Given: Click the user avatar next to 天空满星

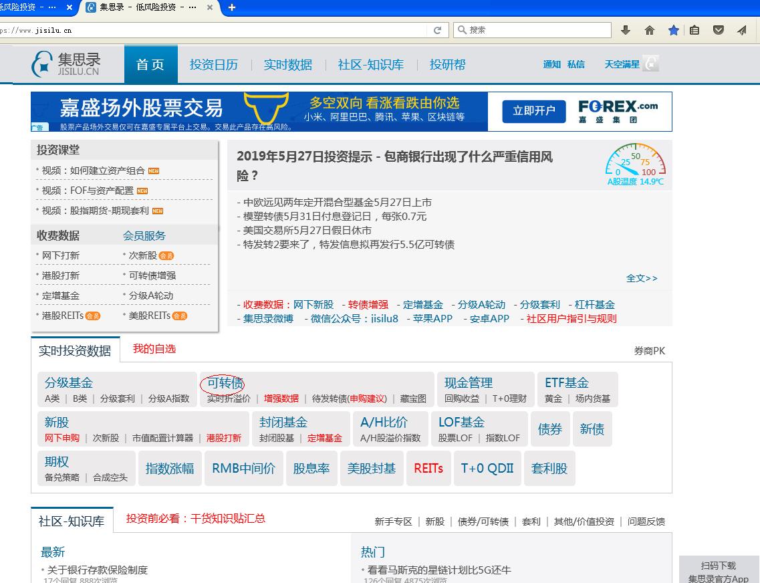Looking at the screenshot, I should pyautogui.click(x=650, y=64).
